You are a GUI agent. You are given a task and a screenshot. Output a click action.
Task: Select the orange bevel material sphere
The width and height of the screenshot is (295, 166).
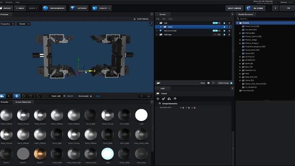pyautogui.click(x=40, y=154)
